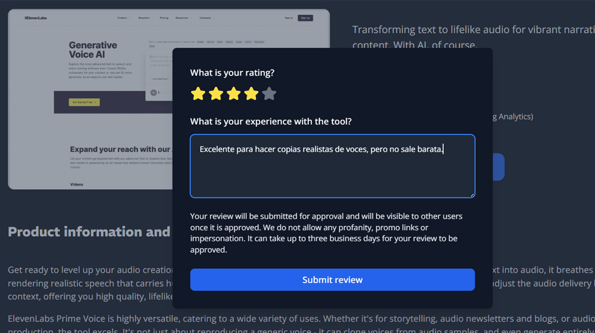Set rating to one star
The image size is (595, 333).
[198, 93]
